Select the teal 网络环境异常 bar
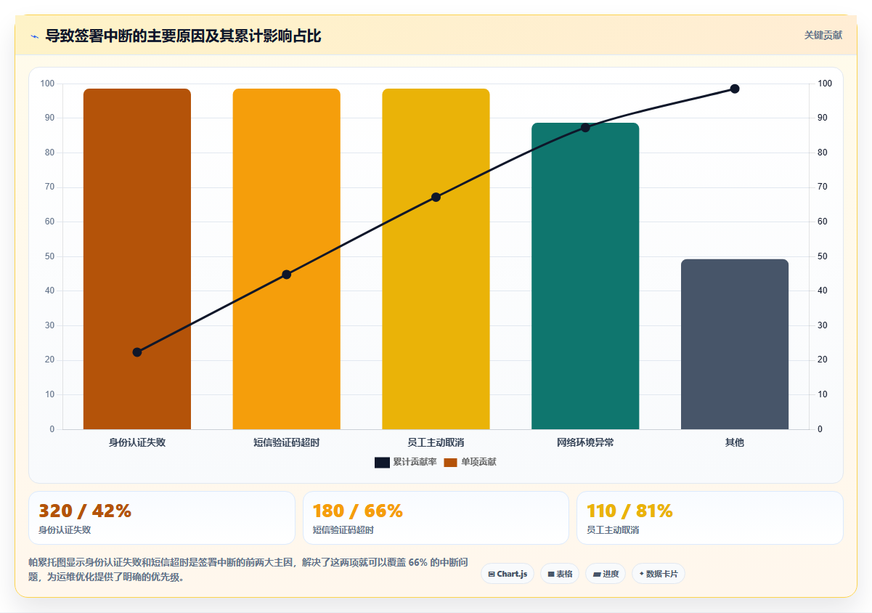This screenshot has height=613, width=872. pyautogui.click(x=585, y=276)
